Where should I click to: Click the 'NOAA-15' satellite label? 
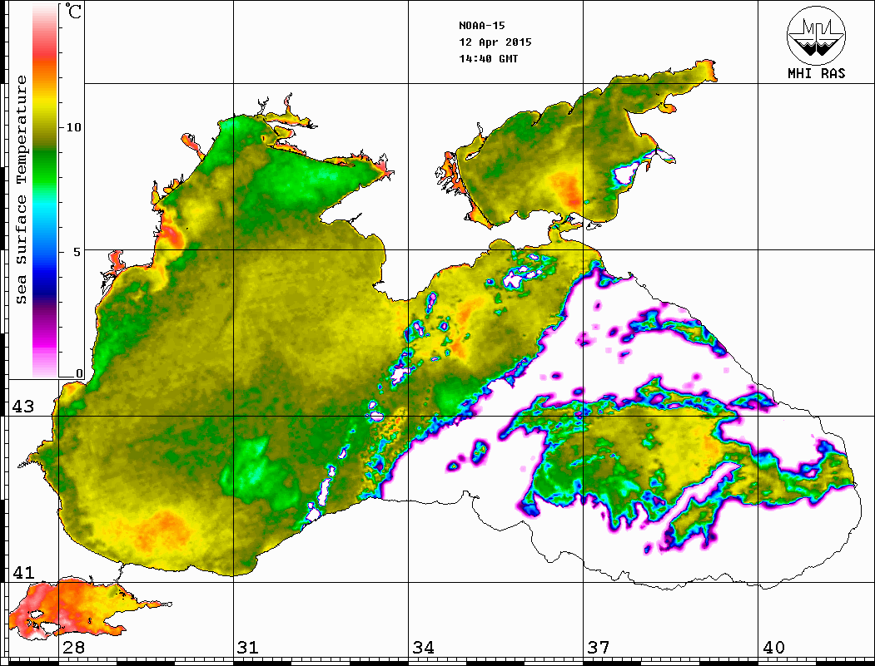tap(481, 26)
